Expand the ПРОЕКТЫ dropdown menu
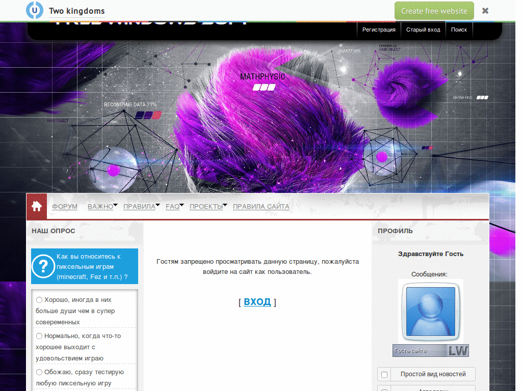 coord(208,207)
